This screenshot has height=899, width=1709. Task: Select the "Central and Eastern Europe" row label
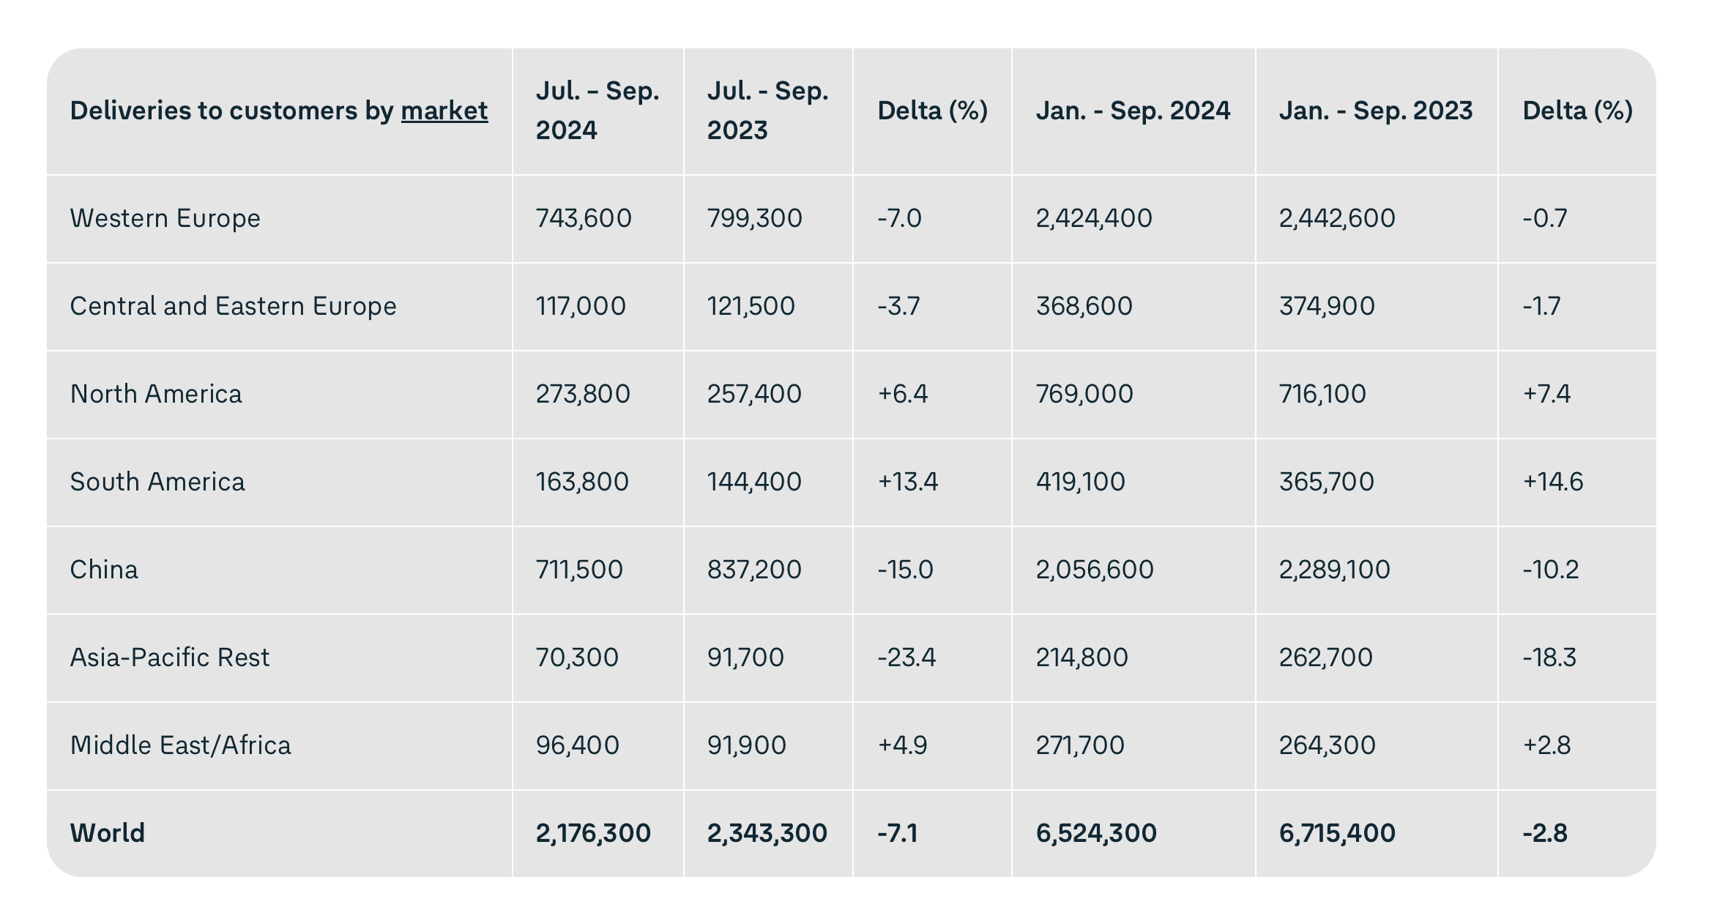click(233, 306)
